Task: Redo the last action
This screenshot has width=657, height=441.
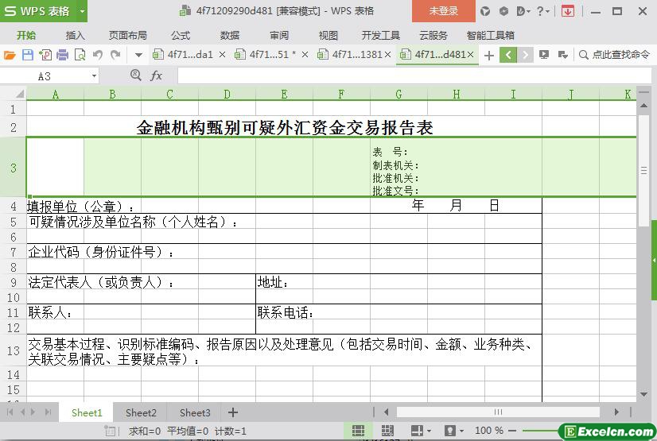Action: click(x=115, y=55)
